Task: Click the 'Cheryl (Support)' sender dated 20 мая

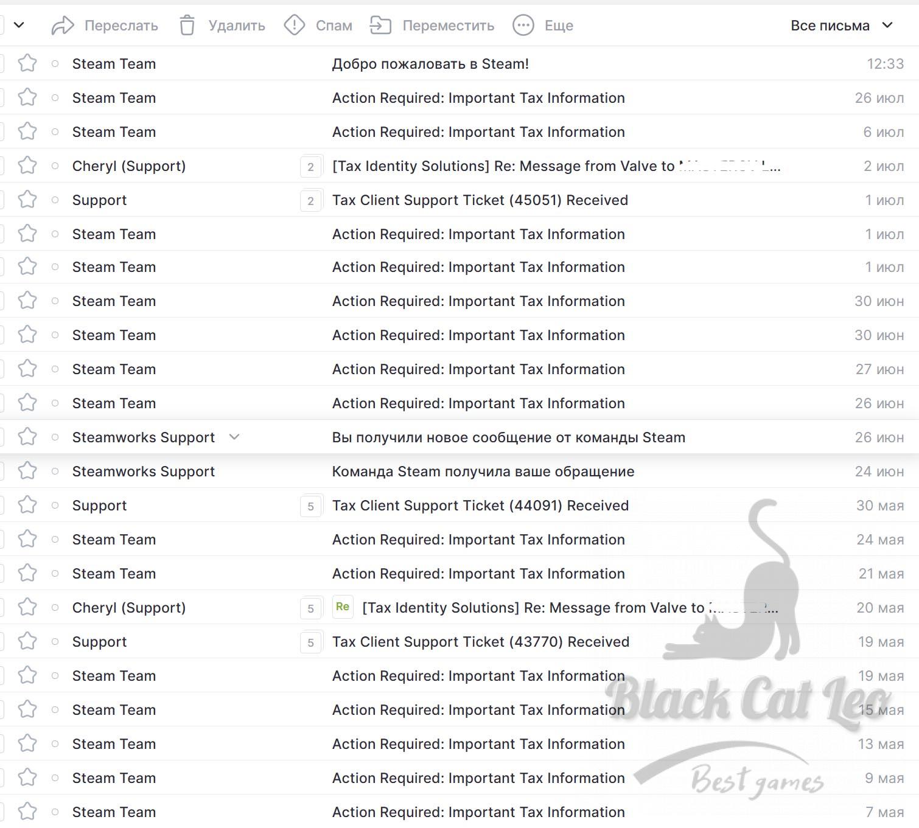Action: click(x=129, y=608)
